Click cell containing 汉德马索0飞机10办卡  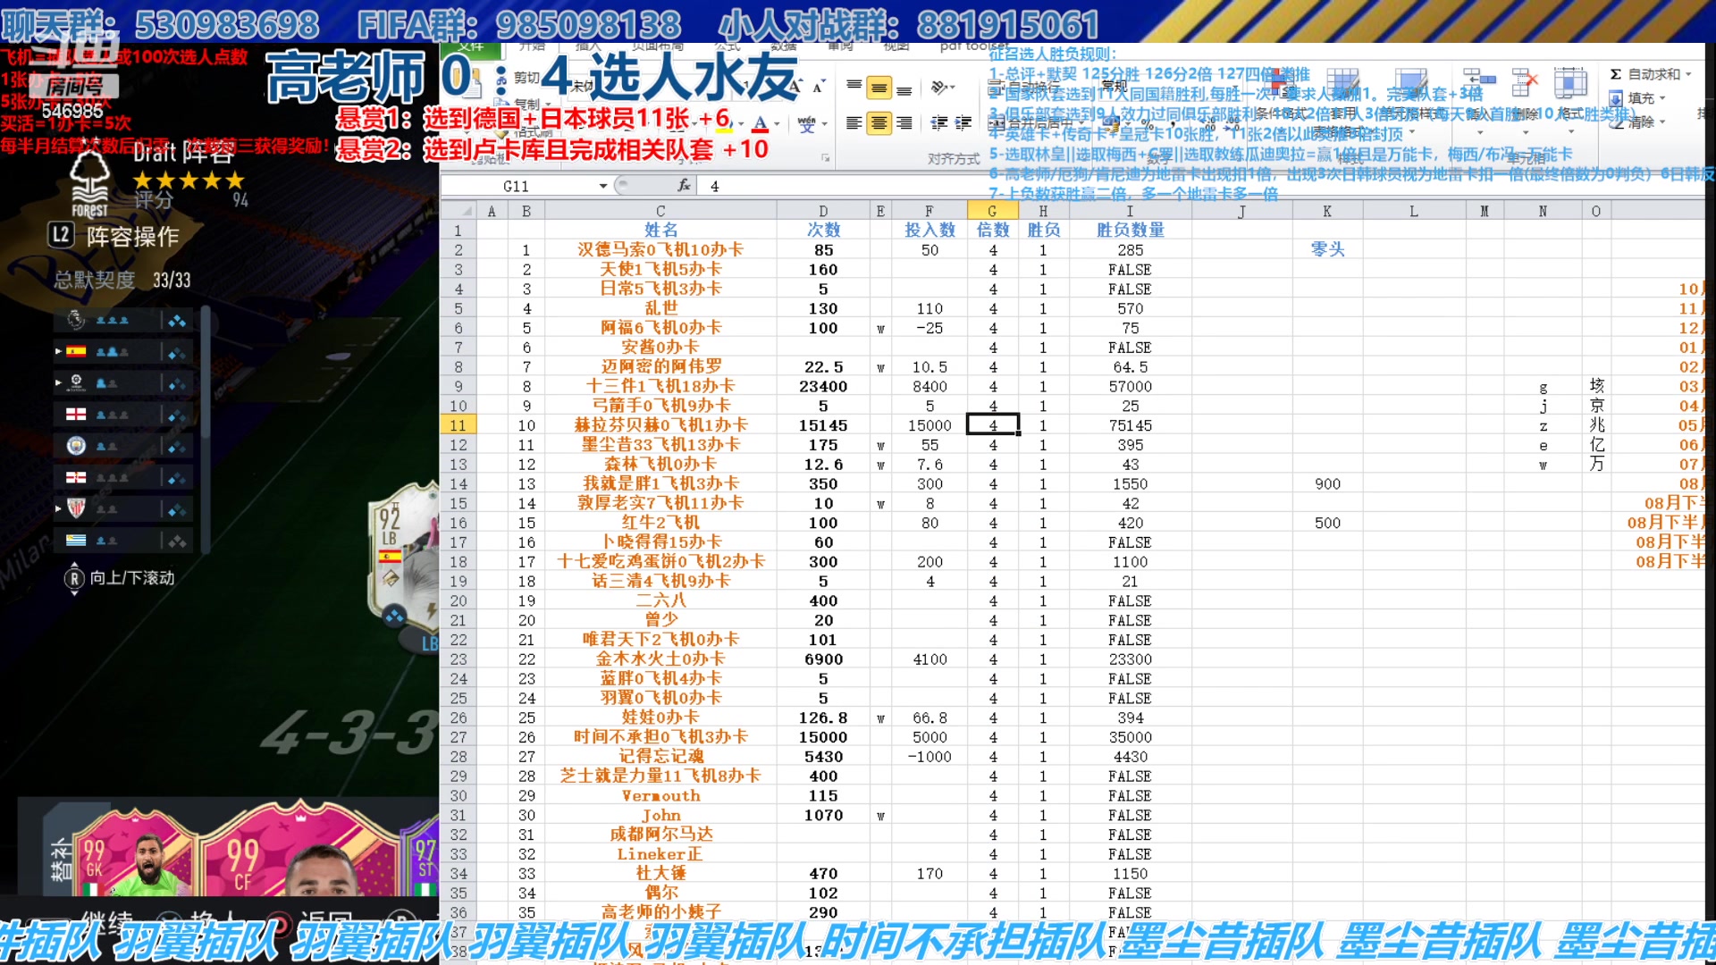[660, 250]
